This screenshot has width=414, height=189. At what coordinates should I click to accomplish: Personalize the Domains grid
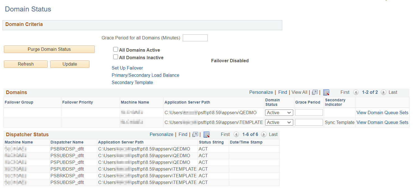click(x=261, y=92)
